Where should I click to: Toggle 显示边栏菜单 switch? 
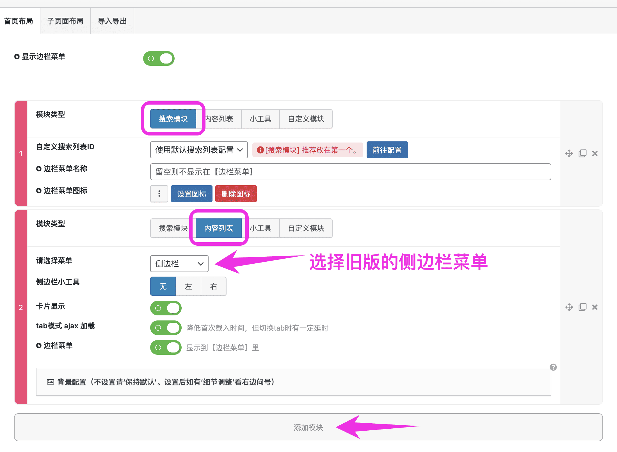coord(159,58)
